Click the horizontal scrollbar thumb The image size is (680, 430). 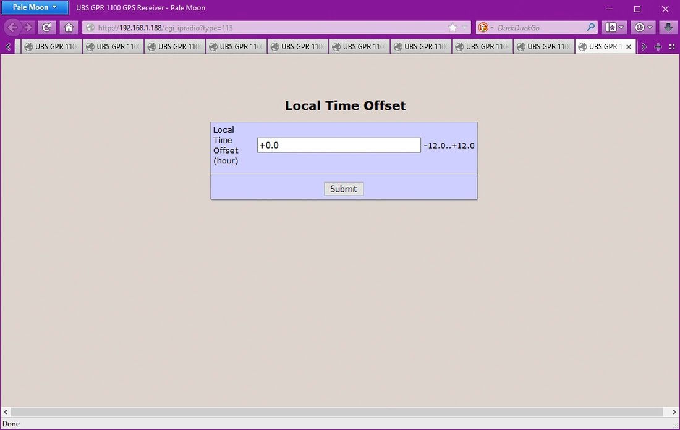click(x=337, y=412)
